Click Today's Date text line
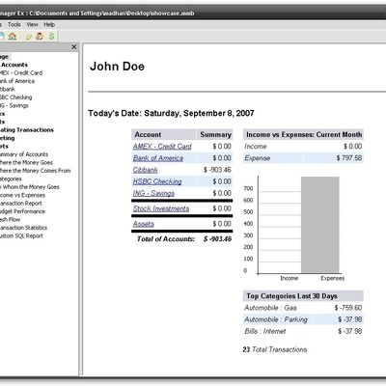The width and height of the screenshot is (386, 386). 171,113
